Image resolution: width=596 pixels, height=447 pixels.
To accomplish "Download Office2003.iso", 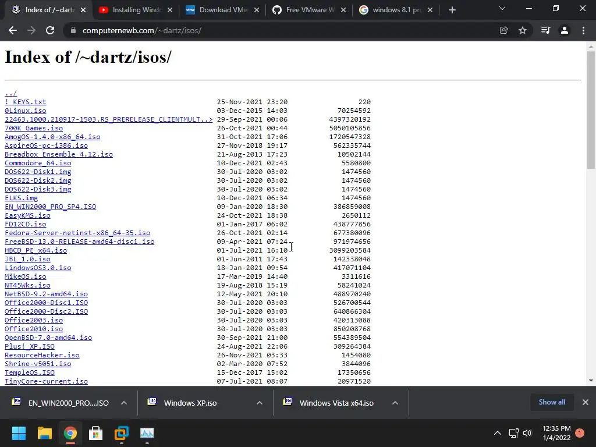I will 34,321.
